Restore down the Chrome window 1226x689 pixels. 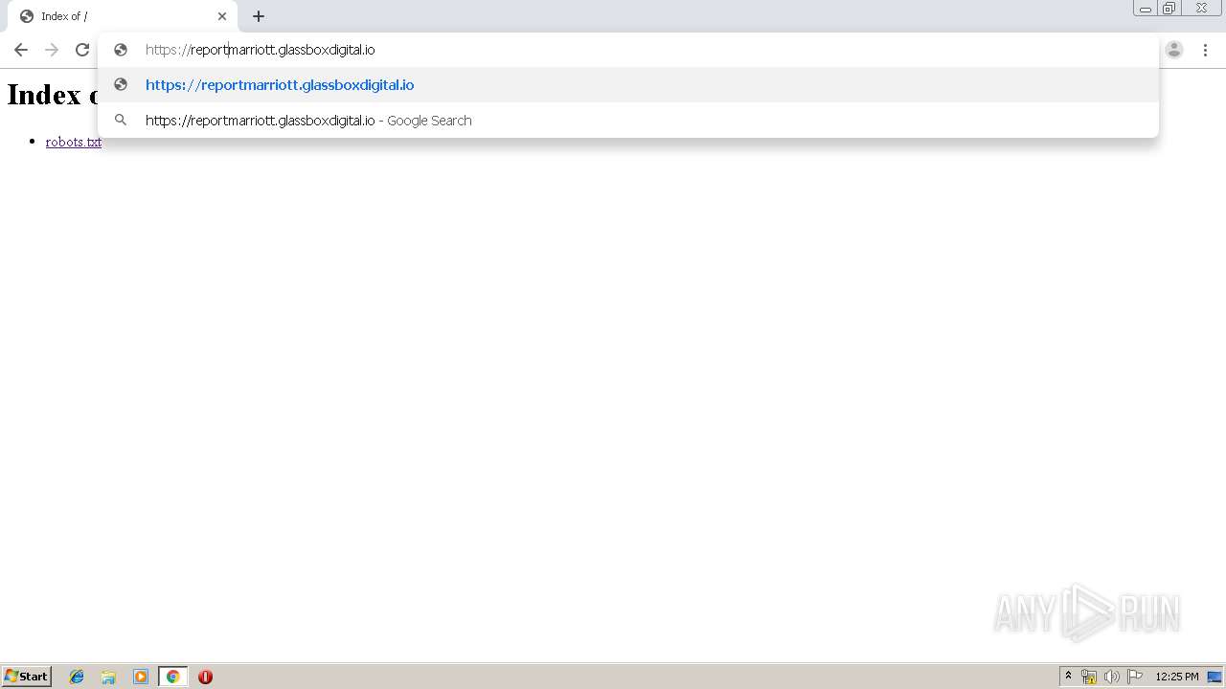[1169, 9]
